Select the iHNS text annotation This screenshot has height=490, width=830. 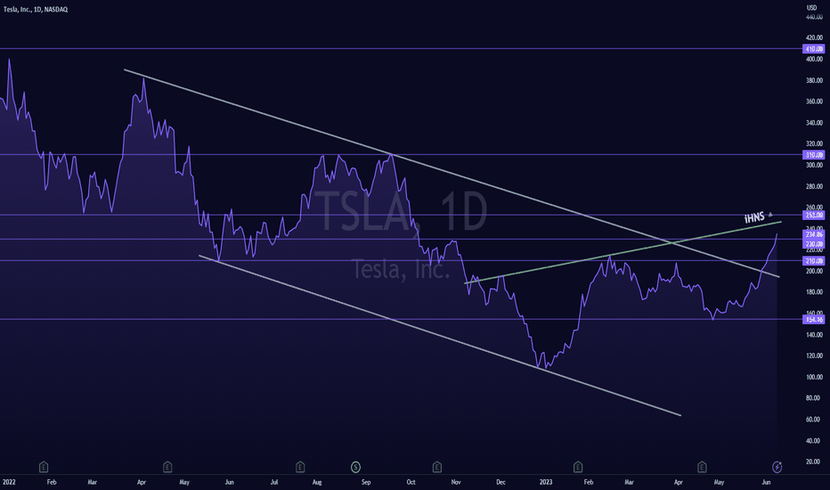click(754, 217)
